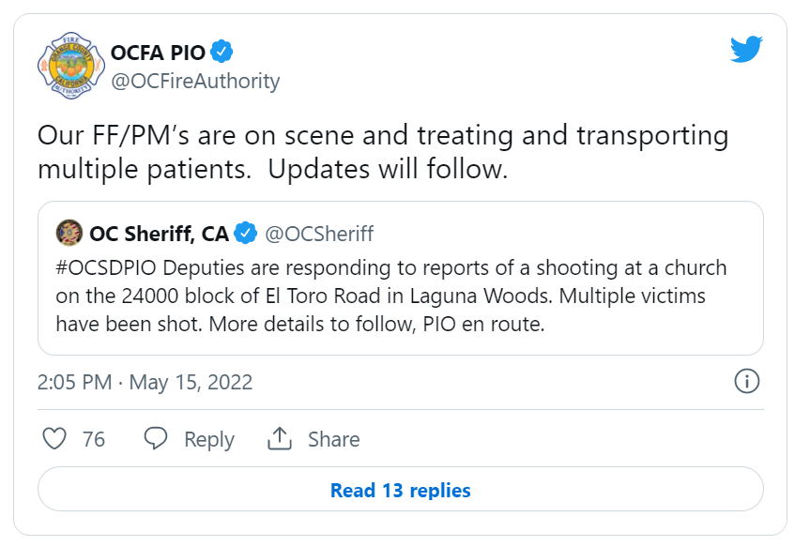Viewport: 810px width, 547px height.
Task: Open the OC Sheriff, CA account name
Action: pos(160,234)
